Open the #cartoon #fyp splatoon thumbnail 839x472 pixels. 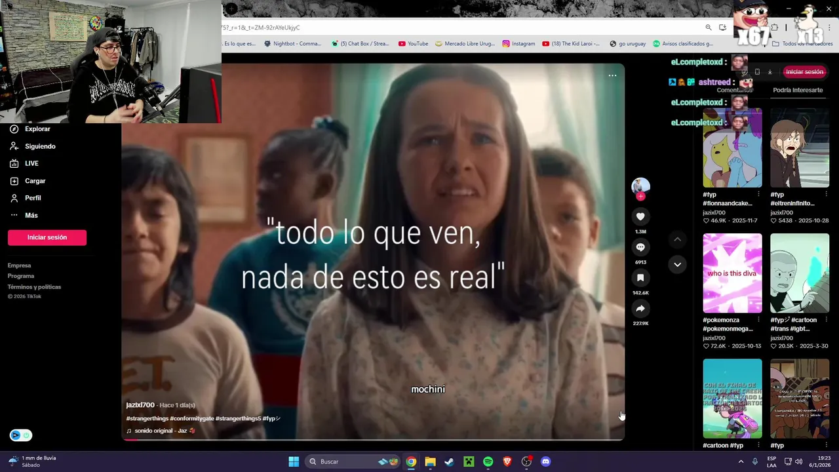tap(732, 399)
